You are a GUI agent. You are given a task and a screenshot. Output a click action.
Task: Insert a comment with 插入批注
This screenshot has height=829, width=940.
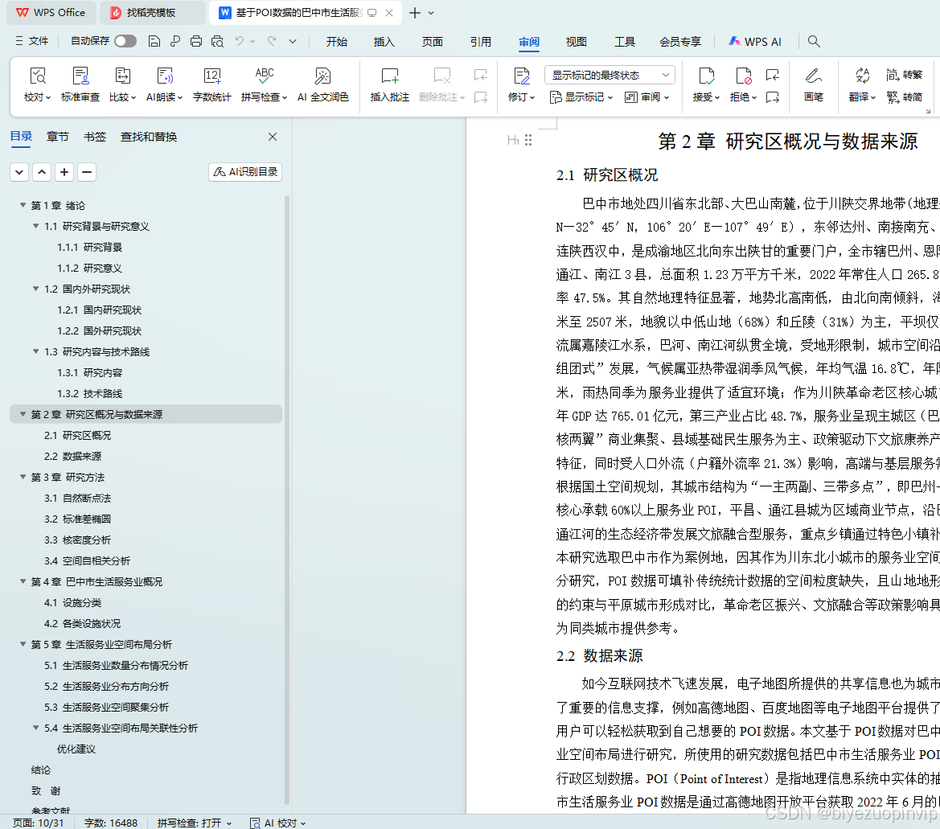click(390, 84)
